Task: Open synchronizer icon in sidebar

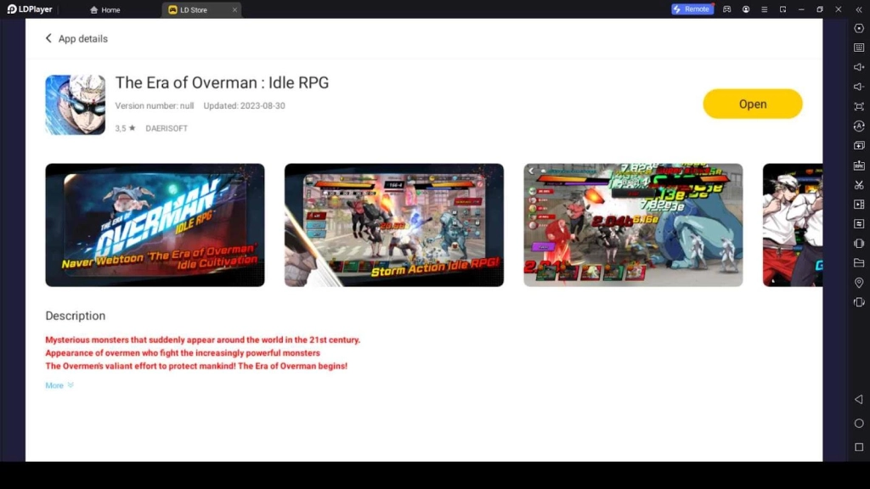Action: (859, 224)
